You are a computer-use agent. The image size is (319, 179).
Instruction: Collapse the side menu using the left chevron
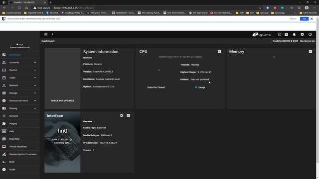pos(52,34)
